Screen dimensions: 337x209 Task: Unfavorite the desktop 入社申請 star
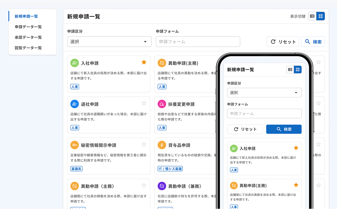tap(144, 62)
